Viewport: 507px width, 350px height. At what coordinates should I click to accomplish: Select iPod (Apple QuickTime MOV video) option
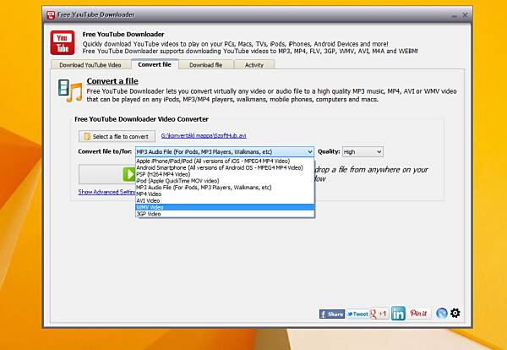pos(225,181)
